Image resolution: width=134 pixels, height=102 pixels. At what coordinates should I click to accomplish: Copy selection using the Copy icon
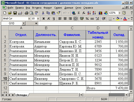click(x=48, y=13)
